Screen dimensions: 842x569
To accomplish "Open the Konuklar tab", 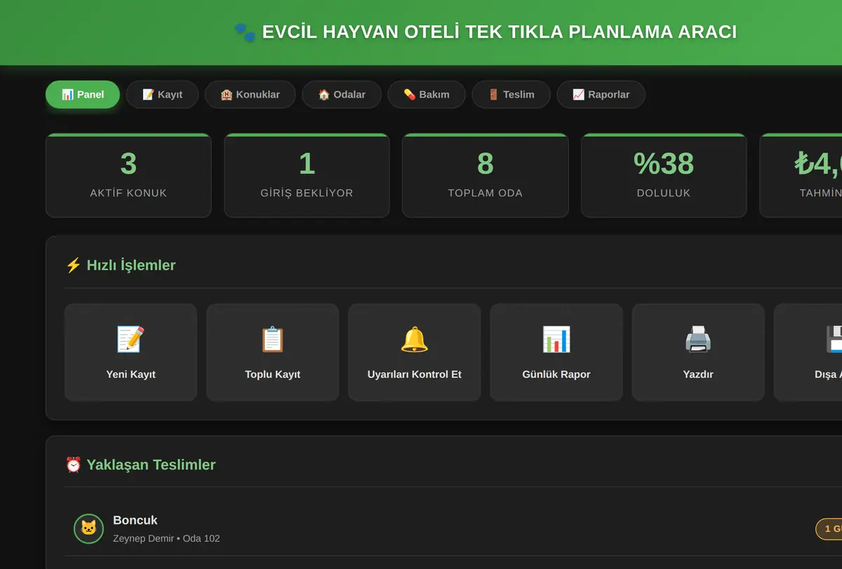I will (x=250, y=95).
